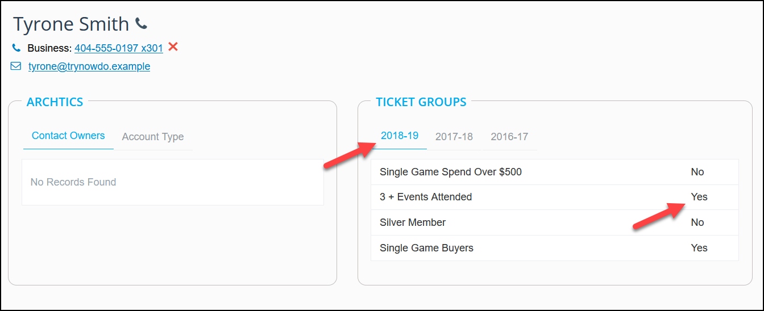Select the 2016-17 ticket groups tab
764x311 pixels.
[x=509, y=137]
